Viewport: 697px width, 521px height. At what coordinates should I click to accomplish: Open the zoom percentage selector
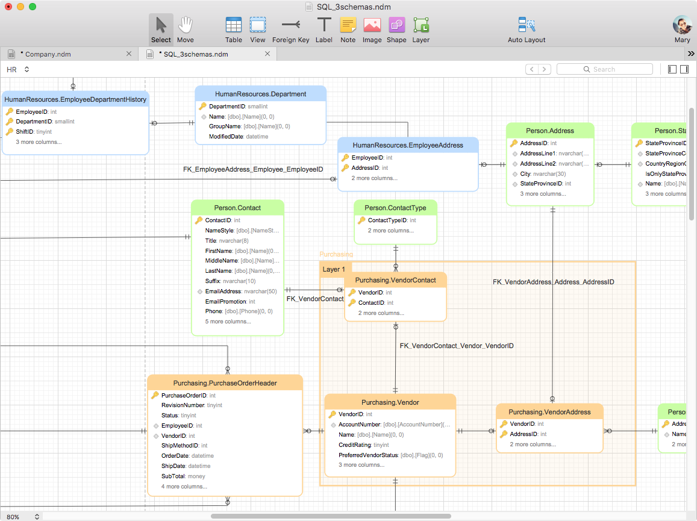tap(22, 516)
